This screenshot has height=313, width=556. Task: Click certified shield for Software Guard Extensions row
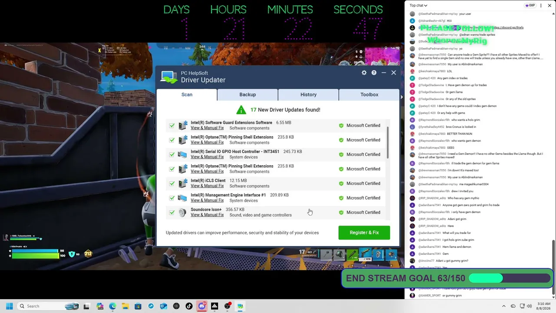341,126
